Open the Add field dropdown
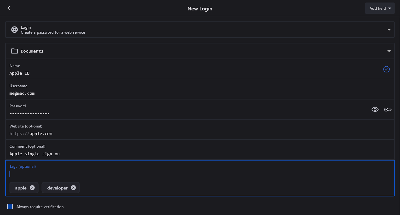 (x=380, y=8)
